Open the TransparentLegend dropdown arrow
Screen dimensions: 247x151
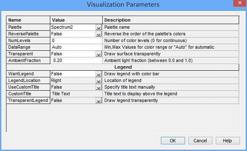coord(99,101)
